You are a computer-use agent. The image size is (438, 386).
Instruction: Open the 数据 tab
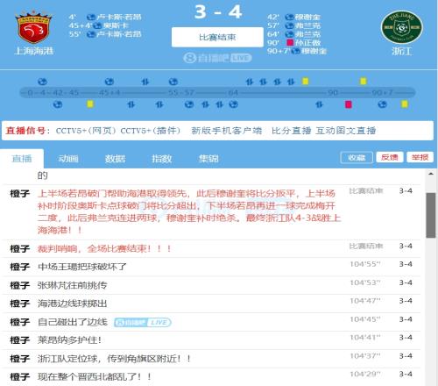[x=115, y=159]
